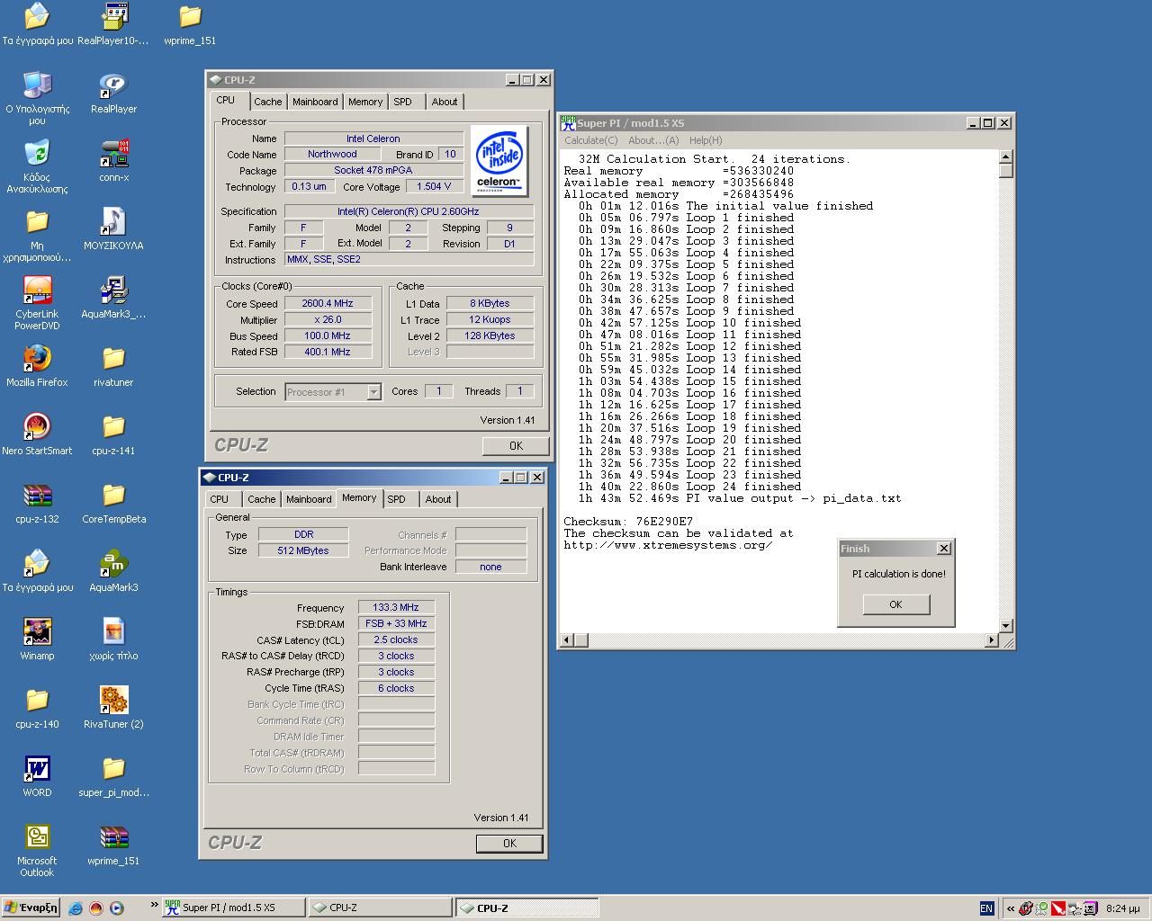
Task: Click the Intel Celeron logo in CPU-Z
Action: [499, 162]
